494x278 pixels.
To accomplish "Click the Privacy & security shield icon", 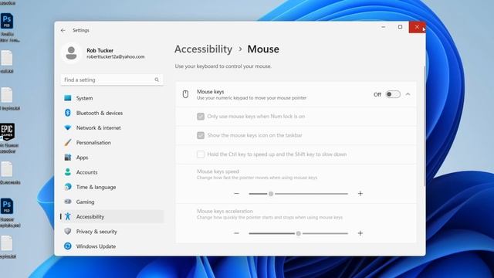I will coord(68,231).
